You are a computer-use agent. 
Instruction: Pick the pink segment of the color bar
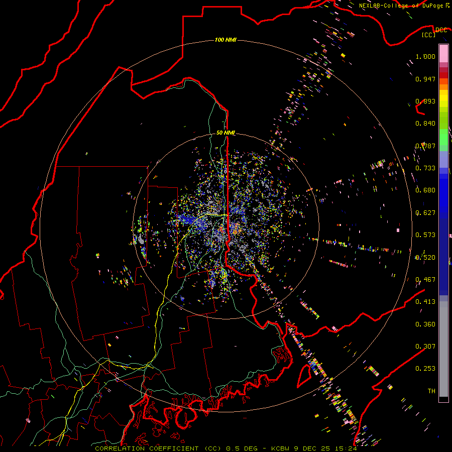[x=443, y=53]
